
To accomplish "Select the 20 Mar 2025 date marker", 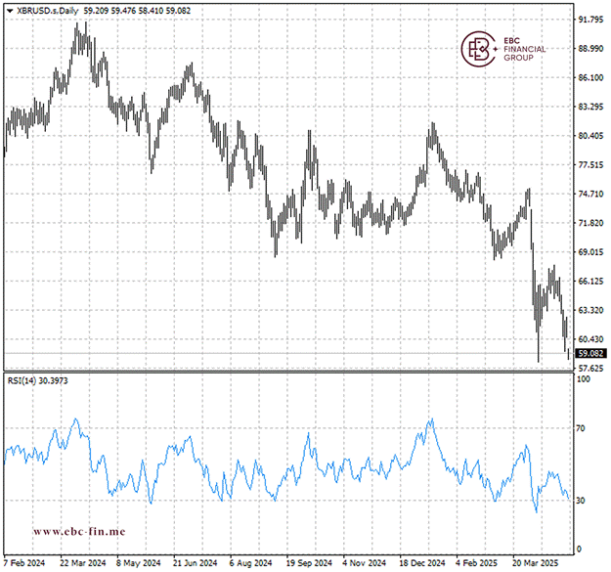I will 536,563.
